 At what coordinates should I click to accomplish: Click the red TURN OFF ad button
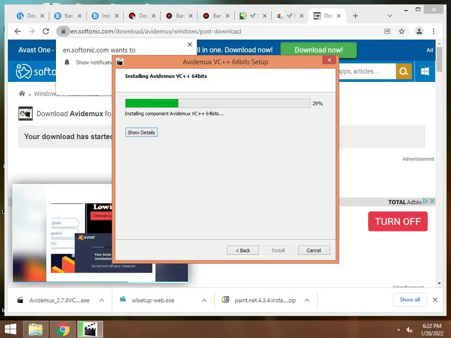point(398,221)
